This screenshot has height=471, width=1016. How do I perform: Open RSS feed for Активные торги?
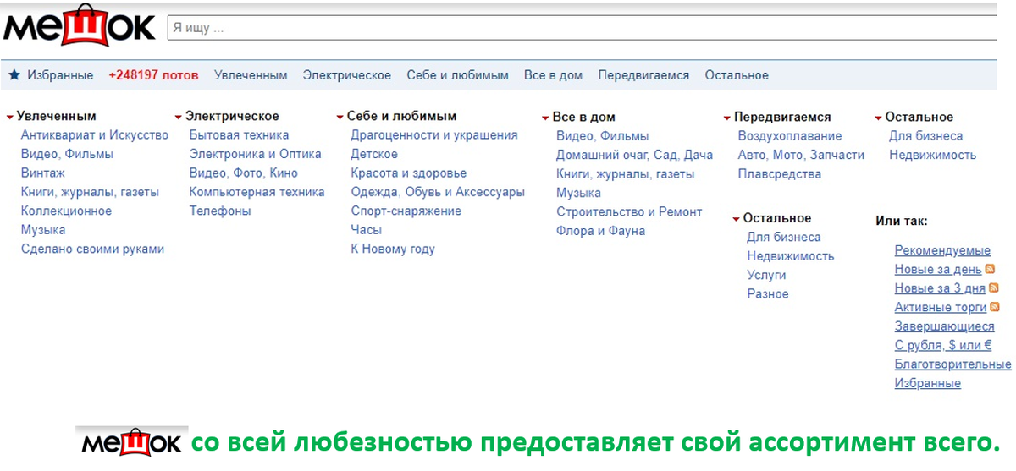pos(995,307)
